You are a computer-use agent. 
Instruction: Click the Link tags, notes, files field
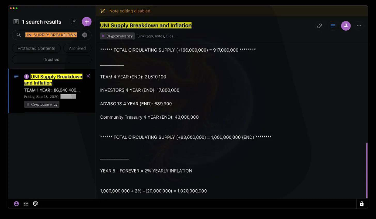point(157,36)
